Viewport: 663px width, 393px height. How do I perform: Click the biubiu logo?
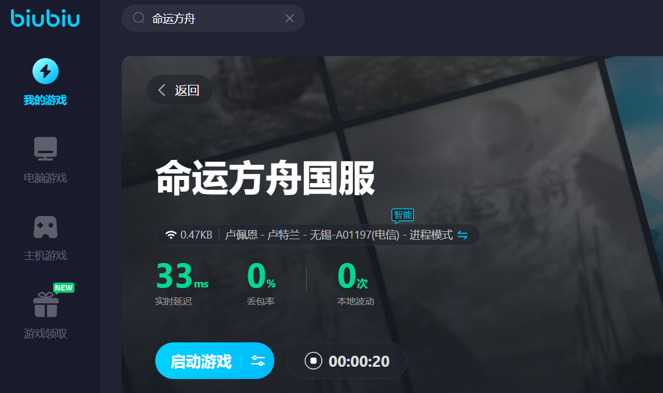[45, 18]
